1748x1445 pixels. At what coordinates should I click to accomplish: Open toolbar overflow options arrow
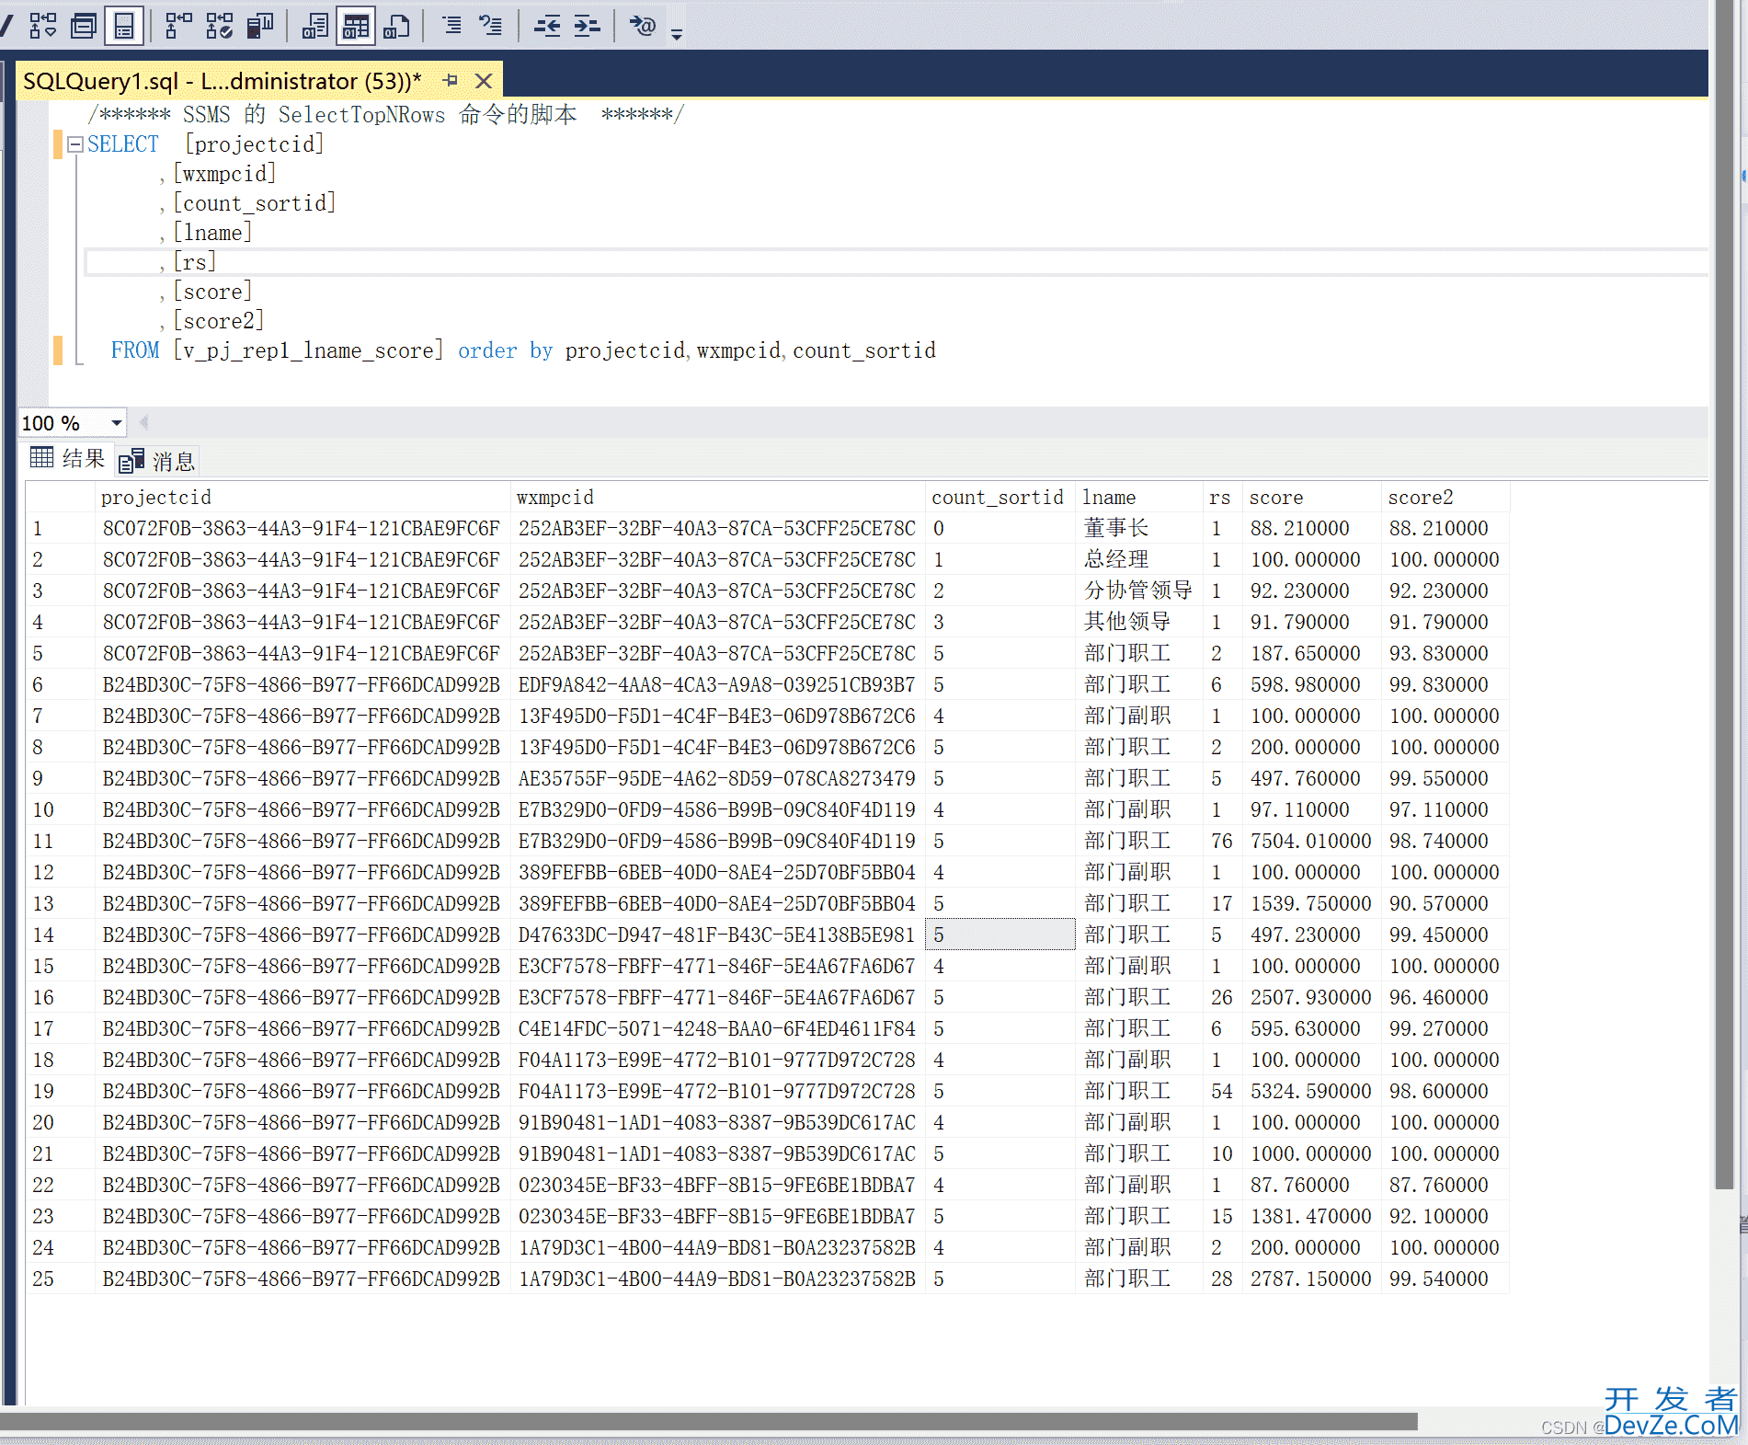pos(677,35)
